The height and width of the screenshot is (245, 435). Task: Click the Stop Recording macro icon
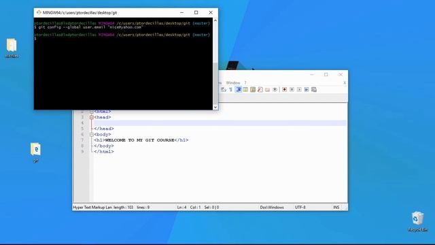pyautogui.click(x=292, y=89)
